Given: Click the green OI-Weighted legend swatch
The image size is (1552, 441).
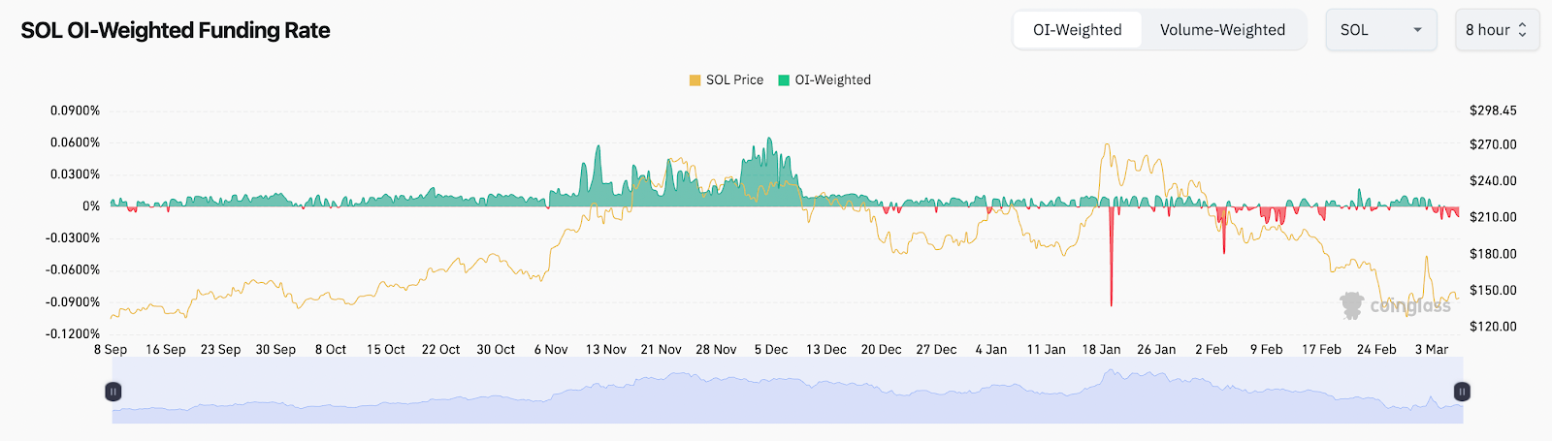Looking at the screenshot, I should [784, 80].
